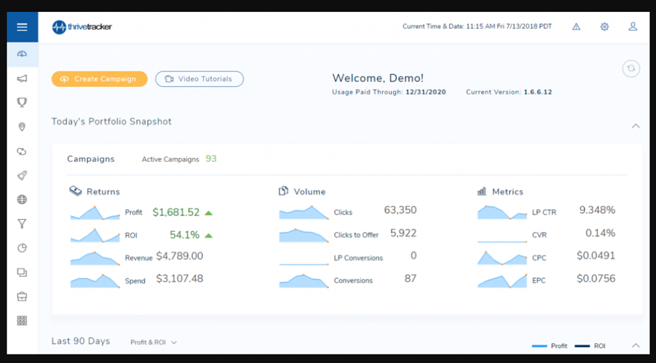Click the green up arrow beside Profit

(x=209, y=213)
